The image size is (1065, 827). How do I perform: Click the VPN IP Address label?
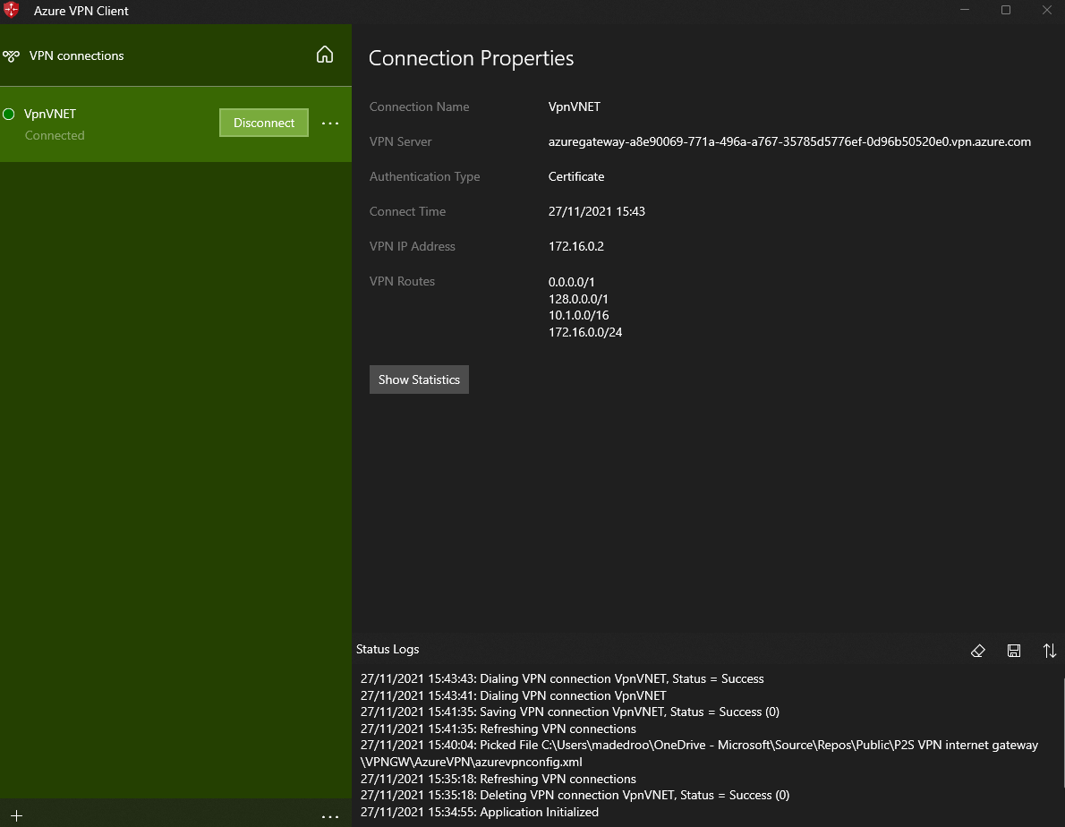point(413,246)
